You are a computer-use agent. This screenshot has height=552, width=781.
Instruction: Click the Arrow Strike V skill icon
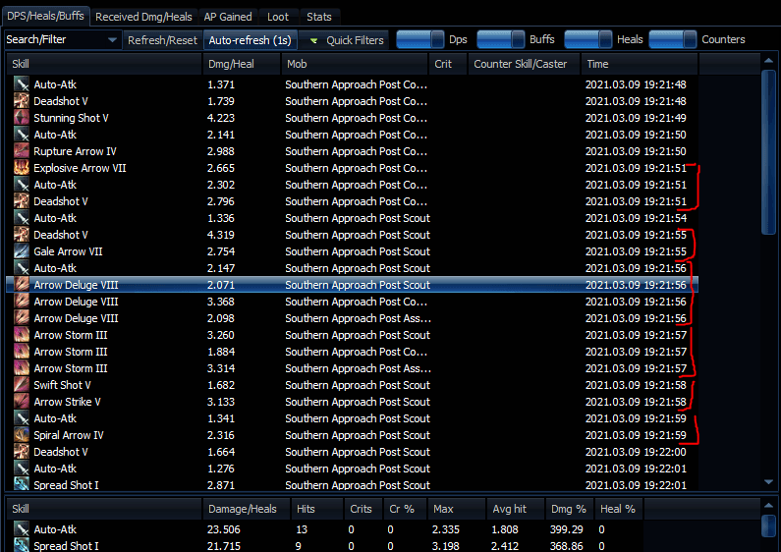point(21,402)
